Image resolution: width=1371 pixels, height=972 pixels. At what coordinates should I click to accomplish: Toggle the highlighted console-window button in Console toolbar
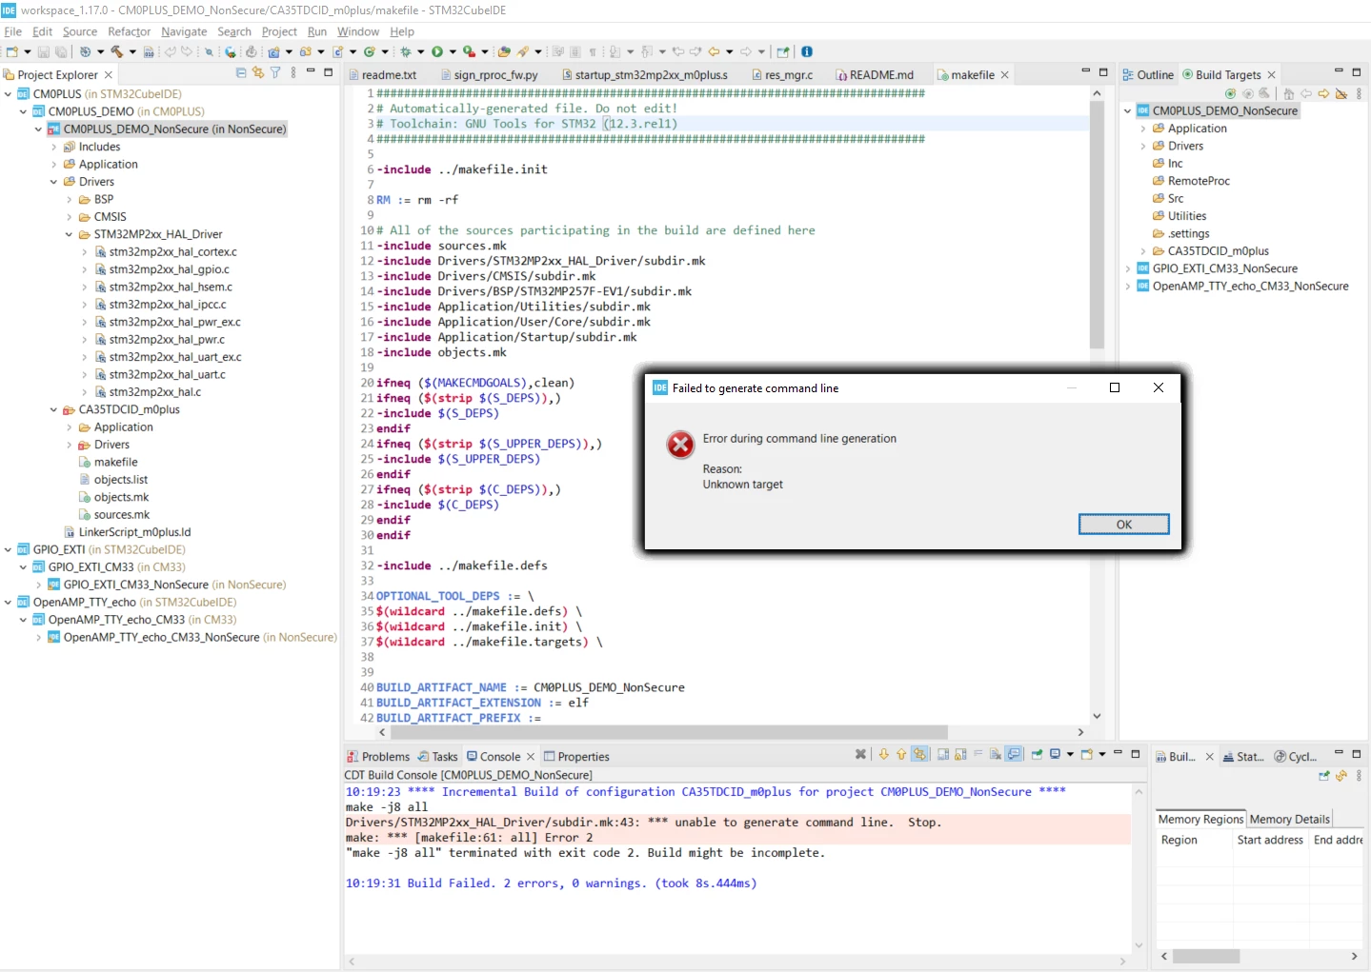tap(1015, 754)
